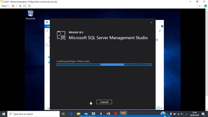Click the Explorer window back arrow
Screen dimensions: 208x117
click(47, 31)
